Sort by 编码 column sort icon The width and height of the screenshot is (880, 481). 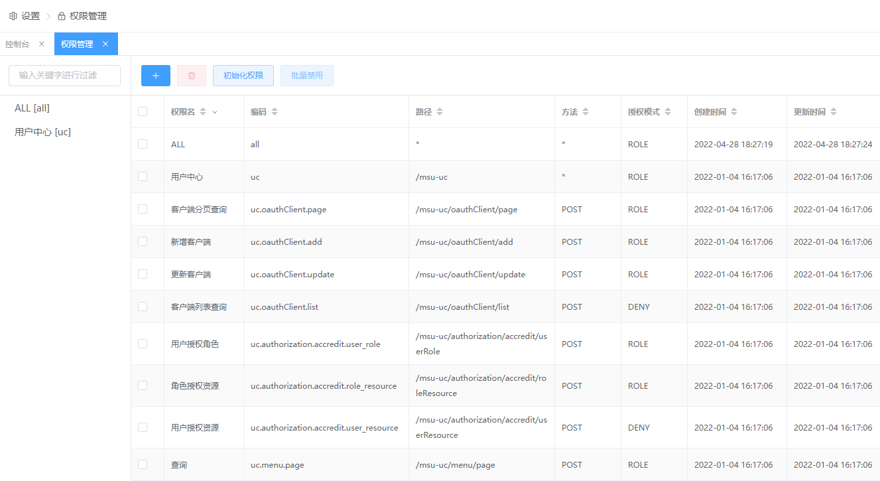275,112
